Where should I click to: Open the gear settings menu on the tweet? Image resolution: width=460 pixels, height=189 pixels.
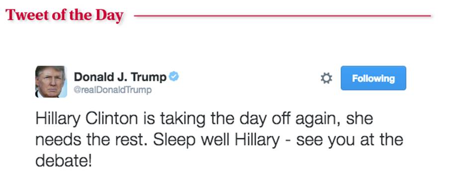[326, 78]
